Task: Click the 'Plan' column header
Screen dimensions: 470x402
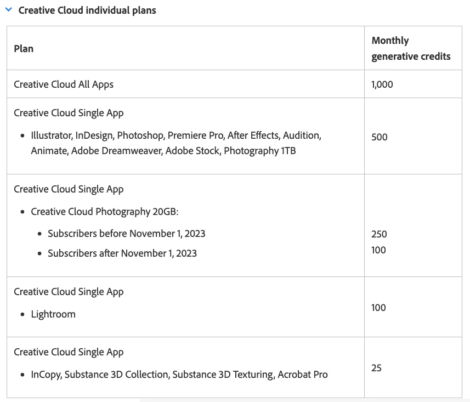Action: 24,49
